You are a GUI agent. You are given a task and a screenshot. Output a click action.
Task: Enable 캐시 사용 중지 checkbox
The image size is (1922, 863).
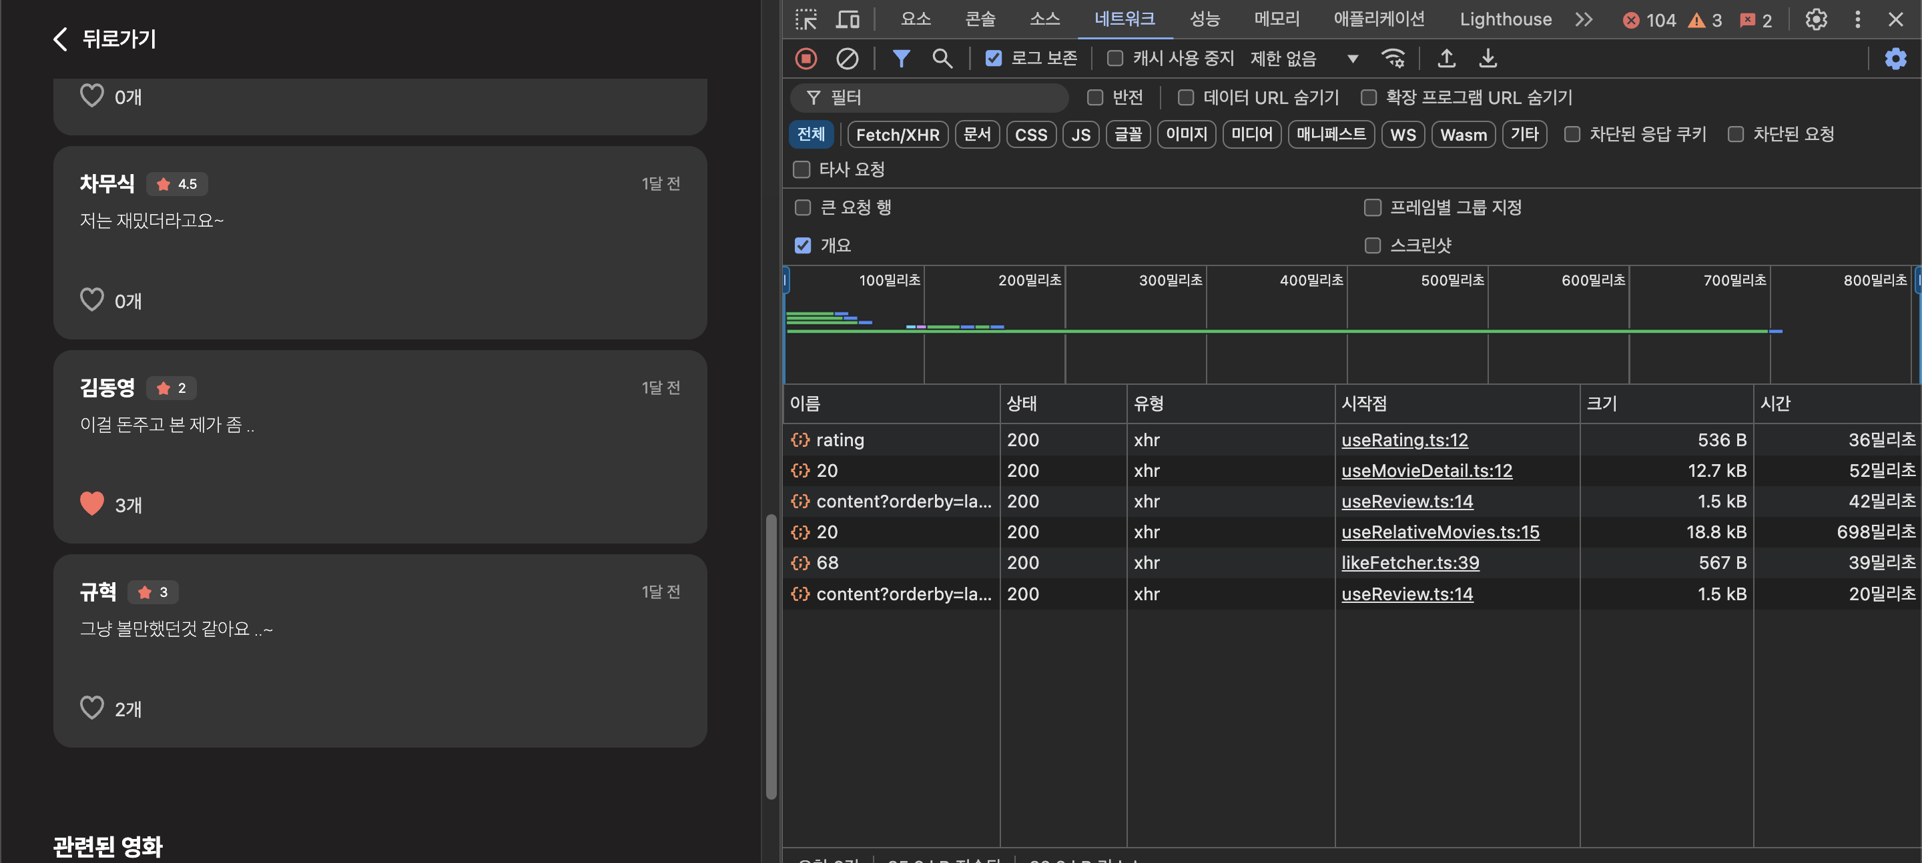tap(1114, 58)
